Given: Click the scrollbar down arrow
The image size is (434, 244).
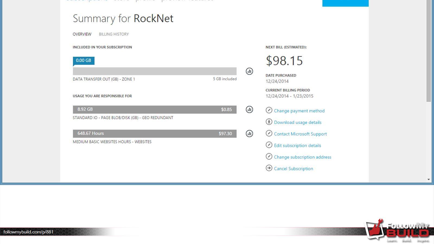Looking at the screenshot, I should 429,179.
